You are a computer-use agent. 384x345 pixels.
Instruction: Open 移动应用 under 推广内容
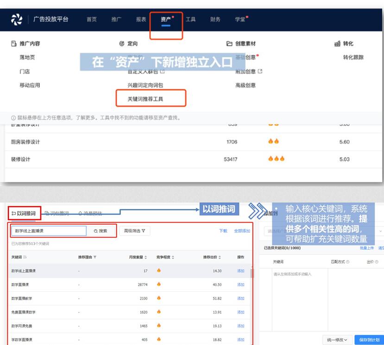30,85
